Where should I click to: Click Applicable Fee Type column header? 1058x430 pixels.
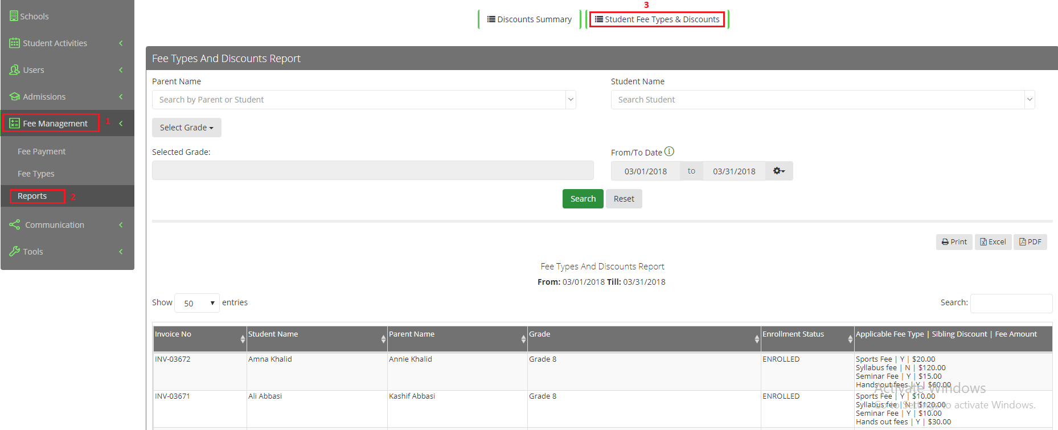953,338
